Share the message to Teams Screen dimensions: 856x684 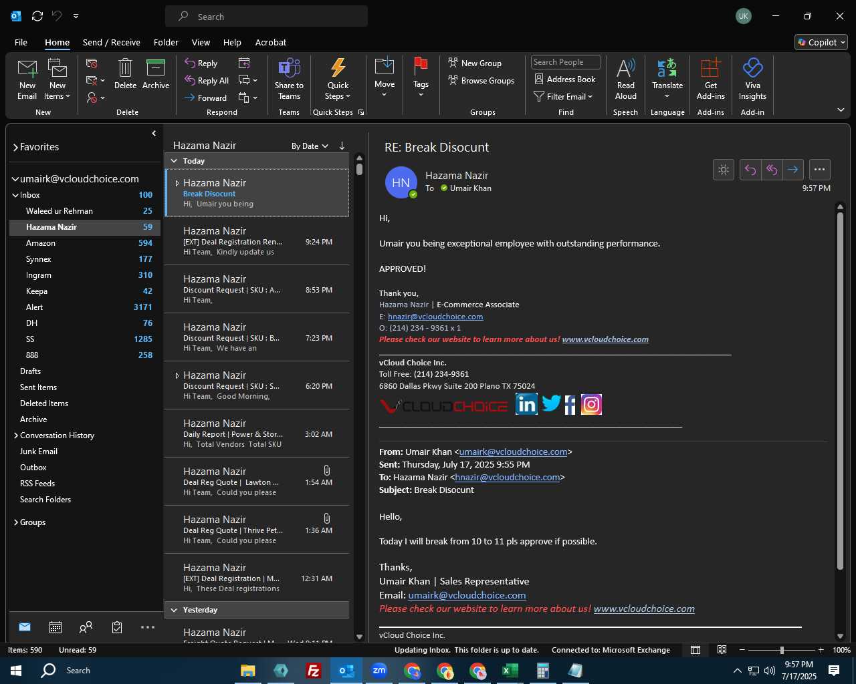click(x=289, y=79)
